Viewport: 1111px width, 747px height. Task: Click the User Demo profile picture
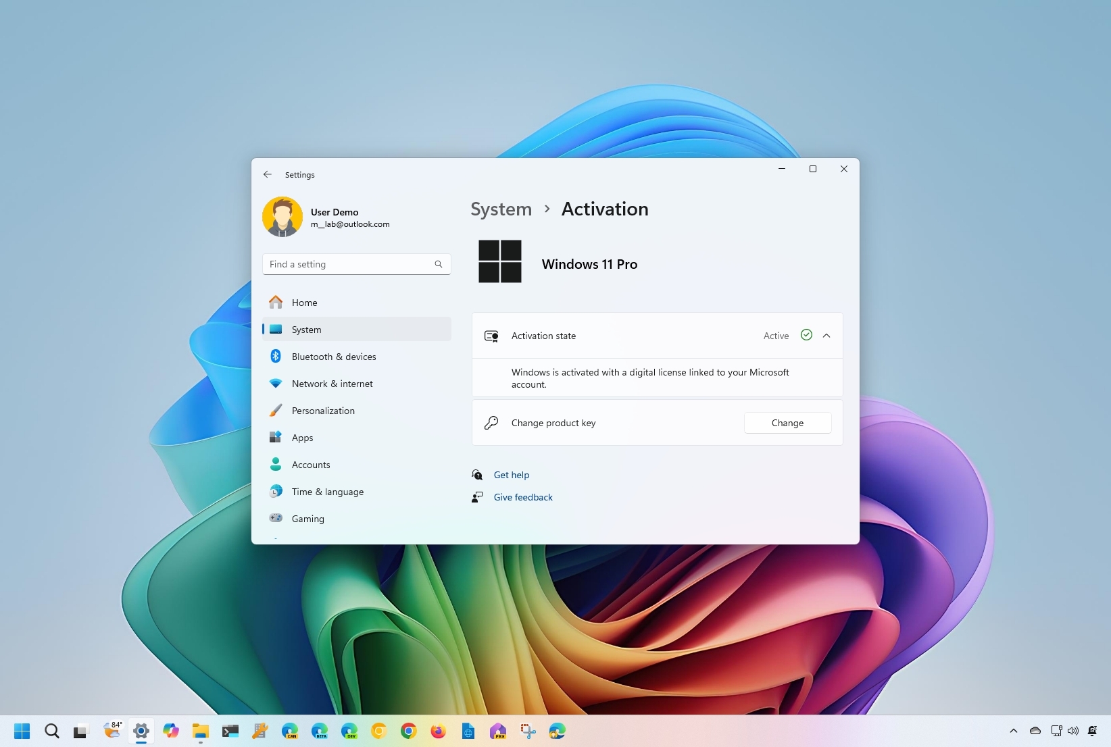pyautogui.click(x=282, y=216)
